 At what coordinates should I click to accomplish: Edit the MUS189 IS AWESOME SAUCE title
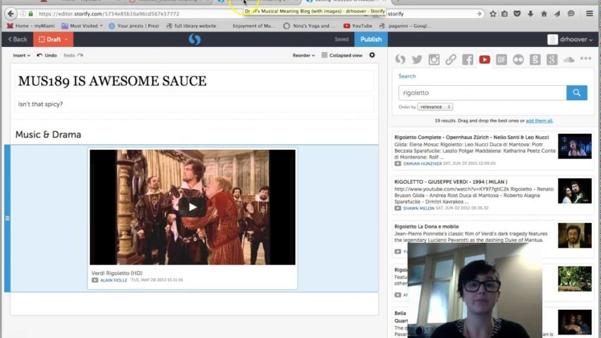(194, 81)
